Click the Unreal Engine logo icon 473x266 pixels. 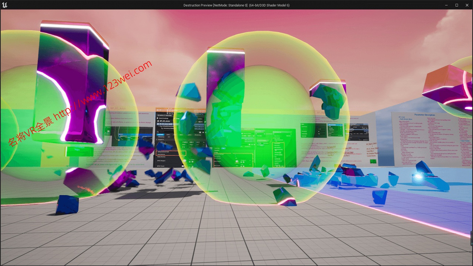point(5,5)
